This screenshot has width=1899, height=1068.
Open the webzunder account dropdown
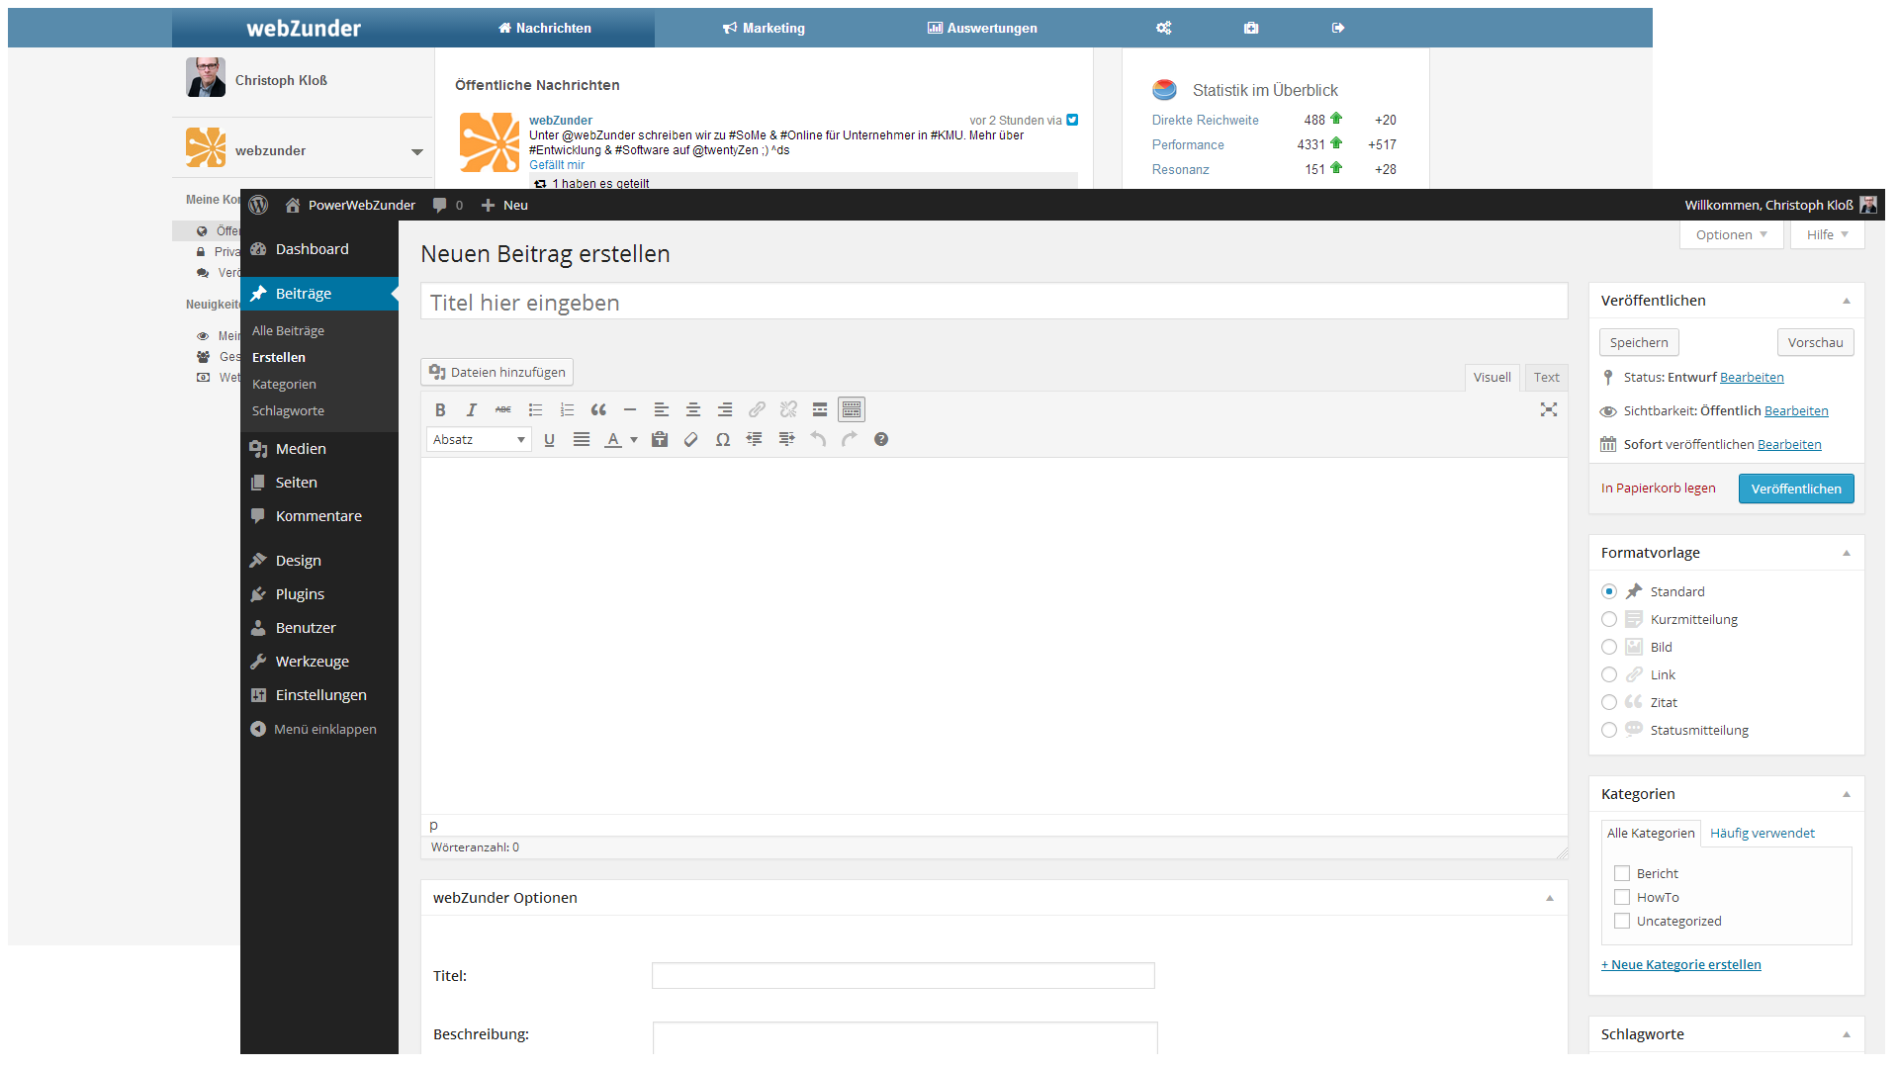pos(417,151)
